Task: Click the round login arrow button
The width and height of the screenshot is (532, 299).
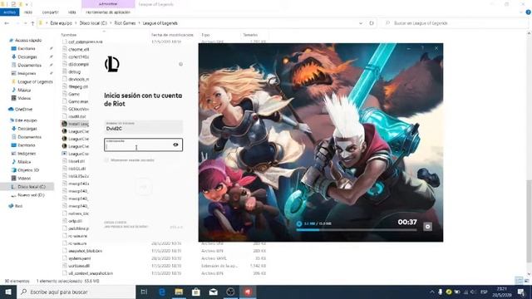Action: point(144,187)
